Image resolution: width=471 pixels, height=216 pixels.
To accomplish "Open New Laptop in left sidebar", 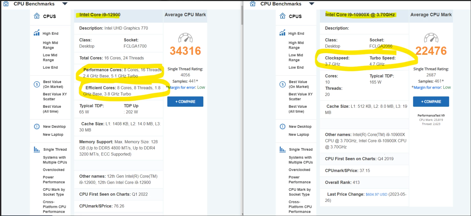I will [53, 134].
